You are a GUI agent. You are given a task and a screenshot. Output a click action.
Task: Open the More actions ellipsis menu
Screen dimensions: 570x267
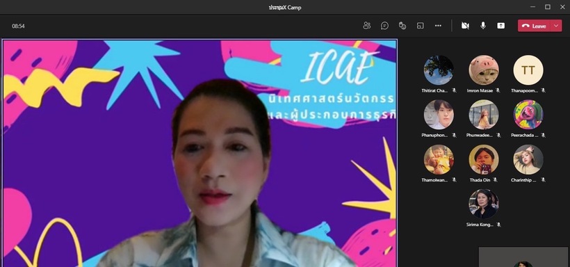438,26
